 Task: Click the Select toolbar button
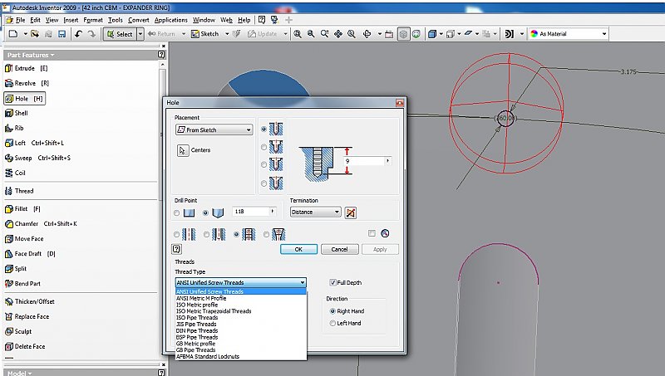click(x=119, y=34)
